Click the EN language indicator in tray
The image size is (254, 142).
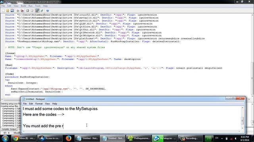click(217, 138)
